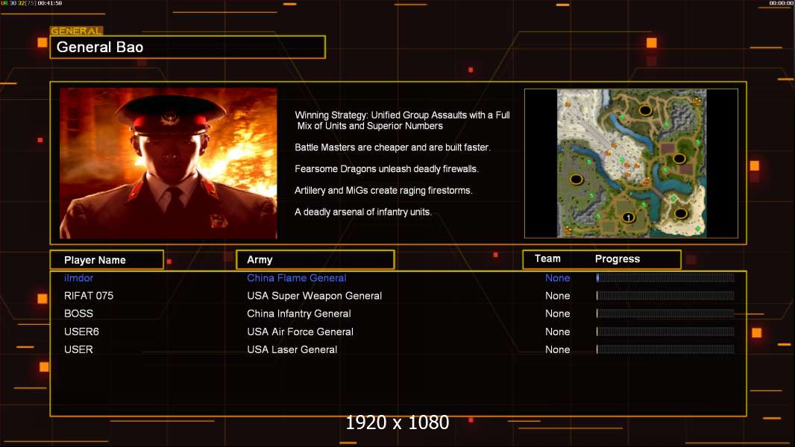Click the Fearsome Dragons firewalls line
Viewport: 795px width, 447px height.
[x=386, y=169]
